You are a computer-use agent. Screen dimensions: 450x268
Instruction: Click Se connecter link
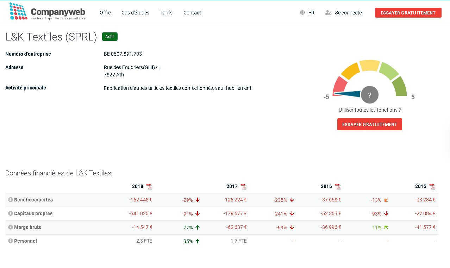(x=349, y=13)
